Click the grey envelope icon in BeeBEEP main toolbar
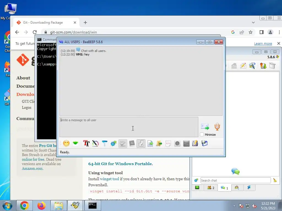282x211 pixels. click(x=234, y=66)
